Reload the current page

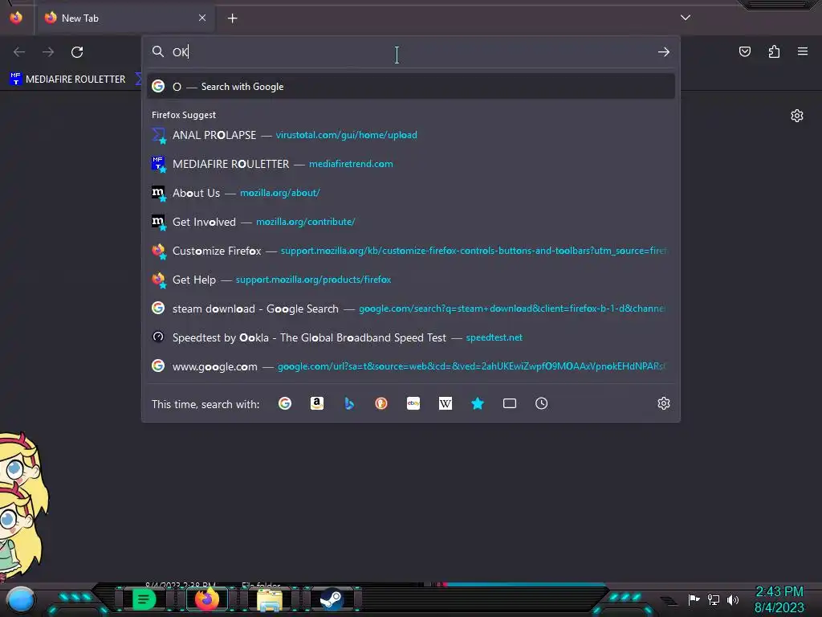[x=77, y=52]
